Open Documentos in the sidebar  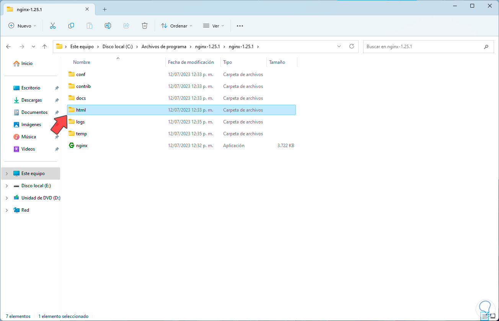click(31, 112)
